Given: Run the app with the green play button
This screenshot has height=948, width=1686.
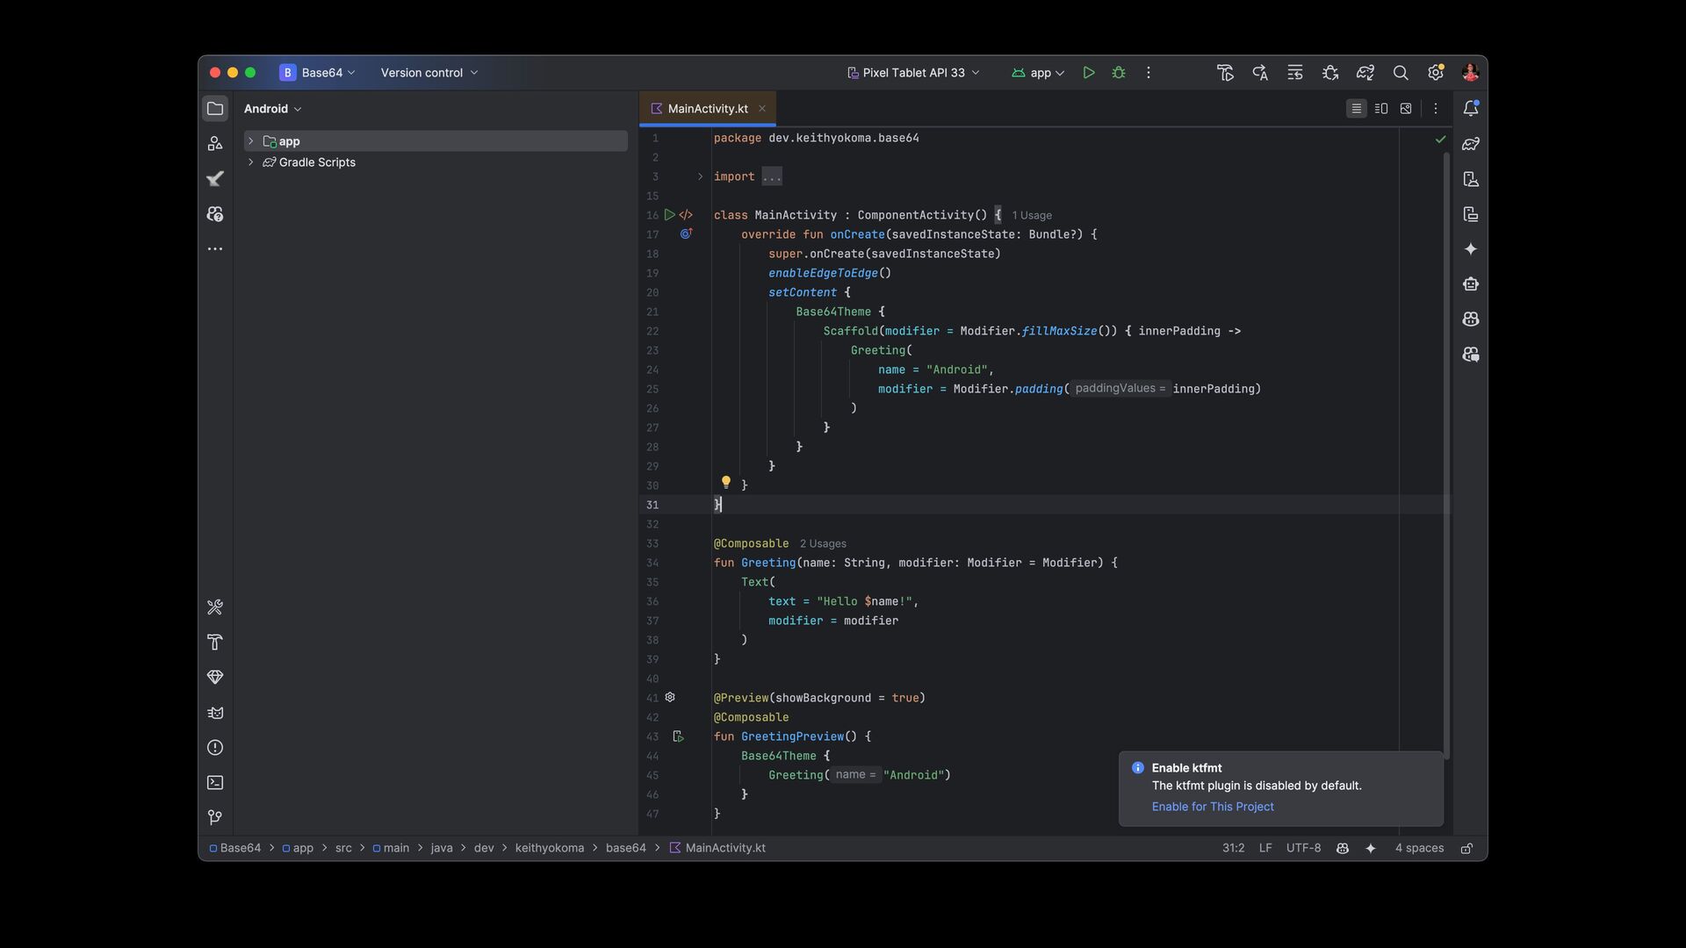Looking at the screenshot, I should click(1089, 73).
